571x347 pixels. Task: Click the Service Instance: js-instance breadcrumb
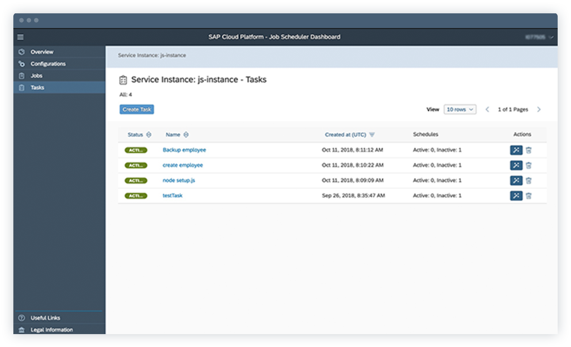tap(152, 56)
